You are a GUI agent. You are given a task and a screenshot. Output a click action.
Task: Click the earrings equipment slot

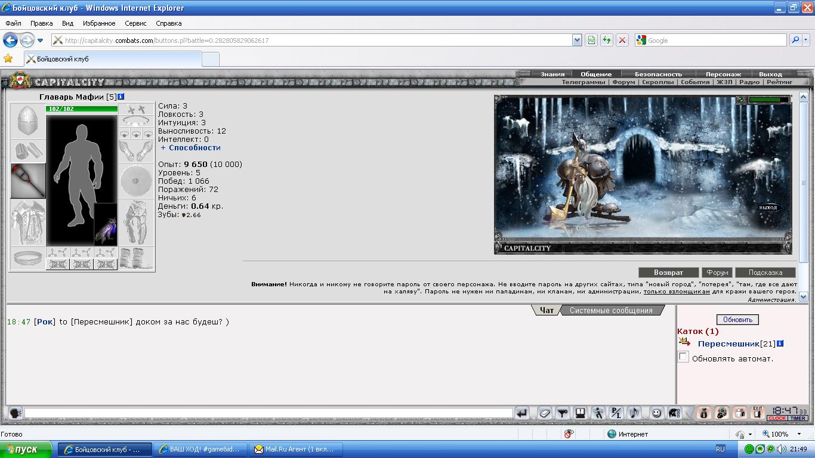click(136, 109)
